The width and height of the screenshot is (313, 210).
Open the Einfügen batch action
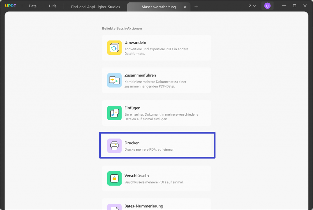pyautogui.click(x=156, y=113)
